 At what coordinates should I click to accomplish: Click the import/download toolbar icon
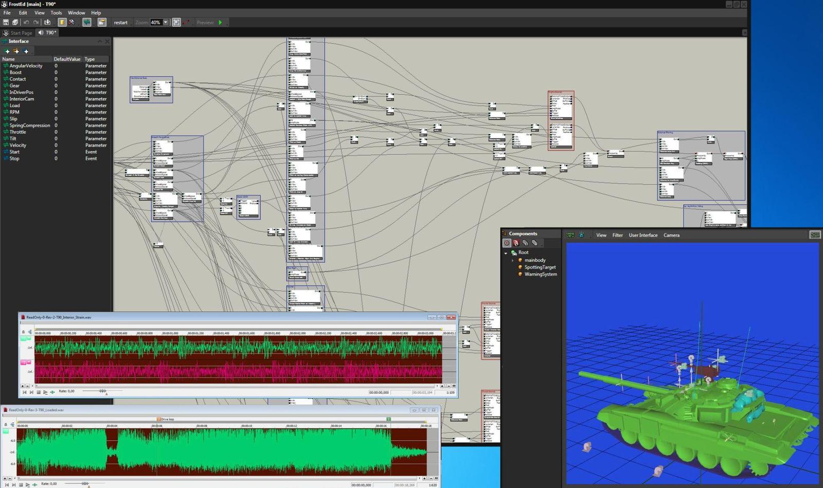click(47, 22)
